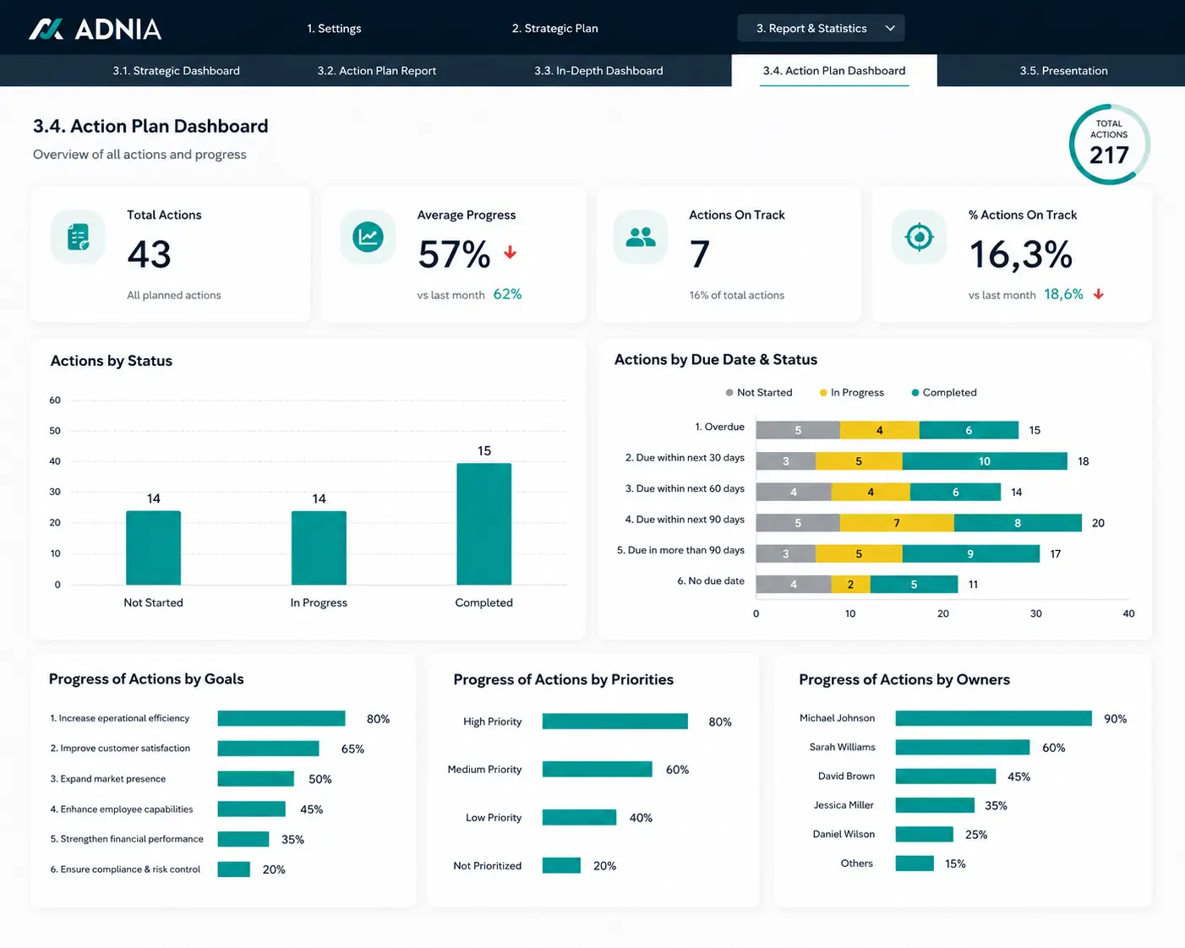
Task: Click the teal segment in Due within next 60 days
Action: (x=955, y=492)
